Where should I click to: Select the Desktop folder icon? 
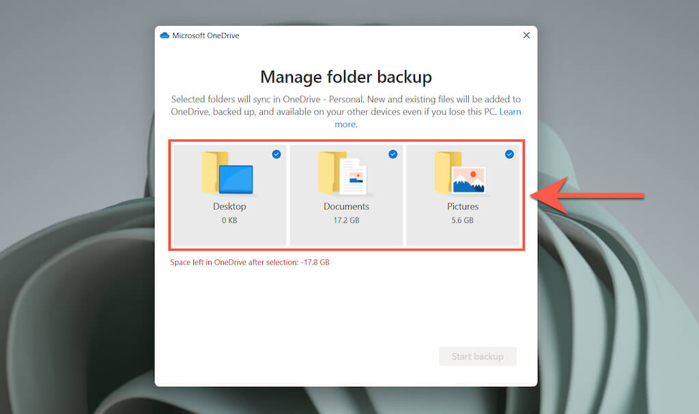(x=229, y=173)
